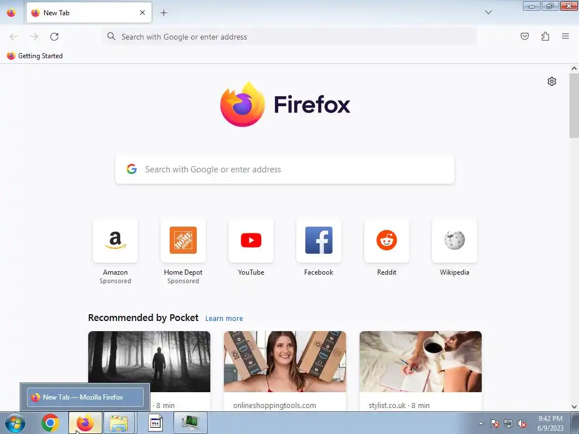Close the New Tab tab
Viewport: 579px width, 434px height.
coord(142,12)
